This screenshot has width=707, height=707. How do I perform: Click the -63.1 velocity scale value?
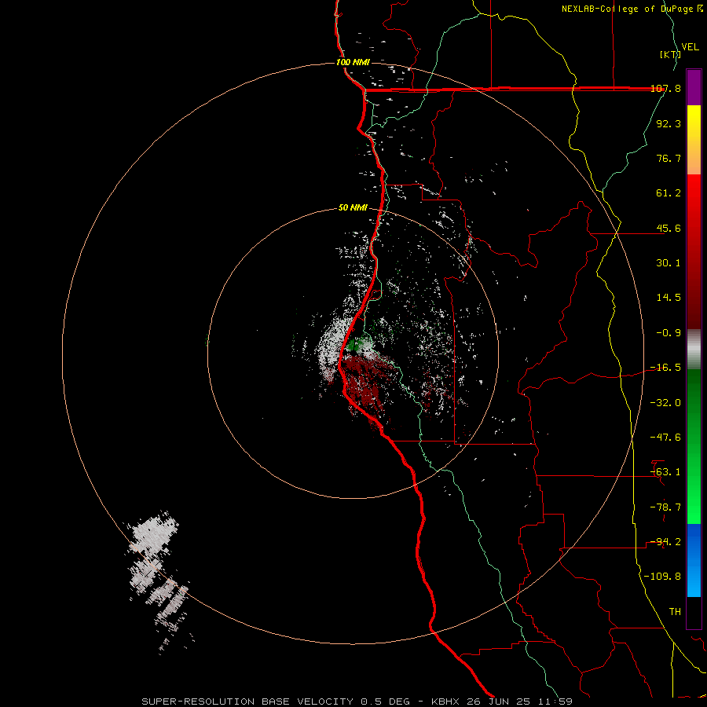click(665, 472)
